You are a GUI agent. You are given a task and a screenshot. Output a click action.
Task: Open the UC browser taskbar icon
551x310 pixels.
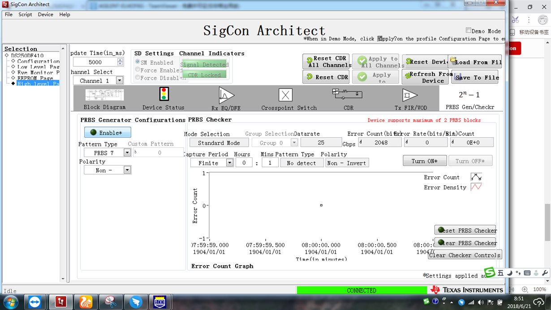(x=86, y=301)
